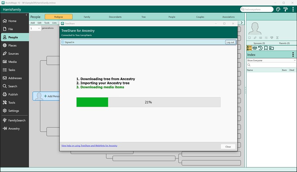Expand side panel with right chevron arrow
The width and height of the screenshot is (297, 172).
pyautogui.click(x=242, y=22)
